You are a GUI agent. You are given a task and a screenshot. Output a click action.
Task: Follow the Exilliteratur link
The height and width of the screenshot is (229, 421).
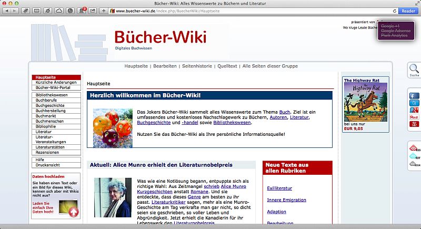(279, 188)
